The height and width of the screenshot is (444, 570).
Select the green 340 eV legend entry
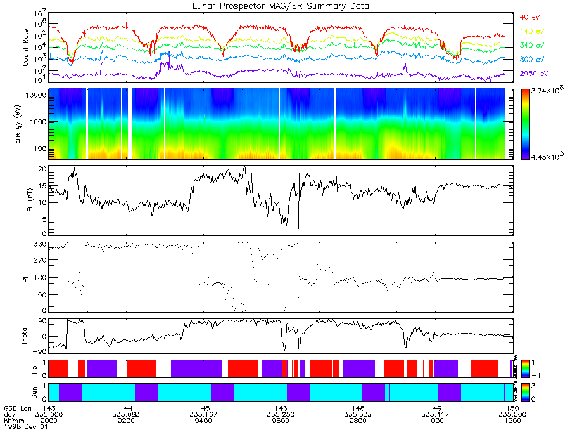[532, 45]
